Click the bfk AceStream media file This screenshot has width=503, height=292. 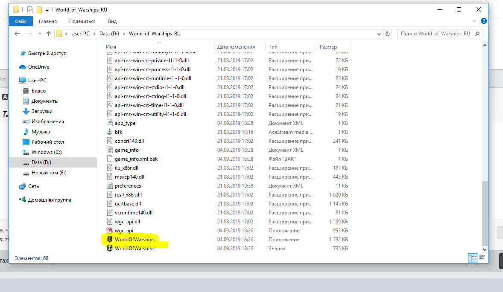pos(118,132)
